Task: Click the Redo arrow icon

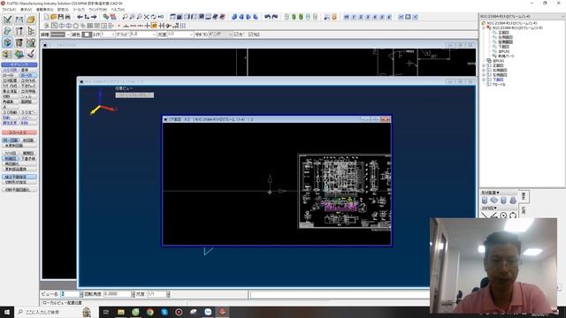Action: [275, 17]
